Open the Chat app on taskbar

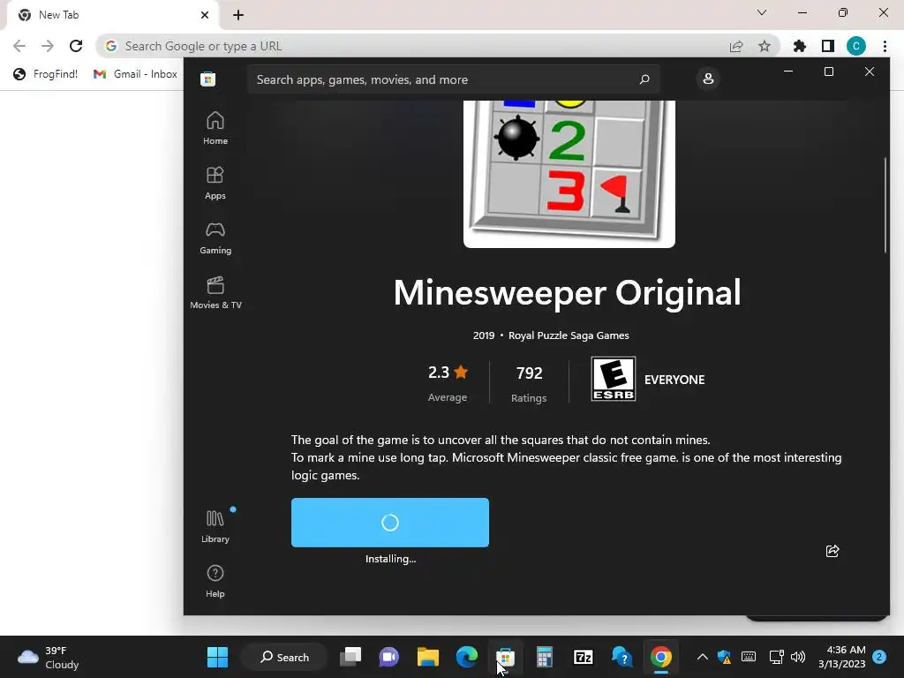[388, 657]
